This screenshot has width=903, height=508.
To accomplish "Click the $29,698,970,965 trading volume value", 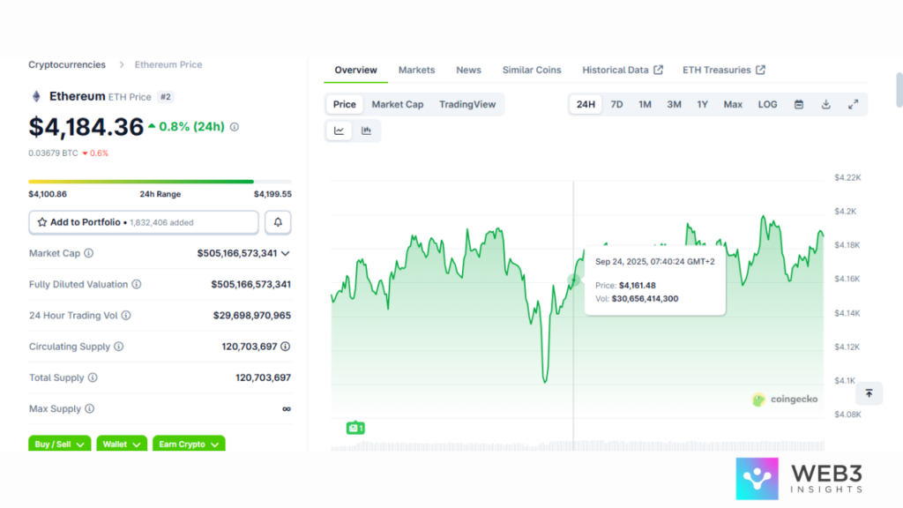I will [x=251, y=316].
